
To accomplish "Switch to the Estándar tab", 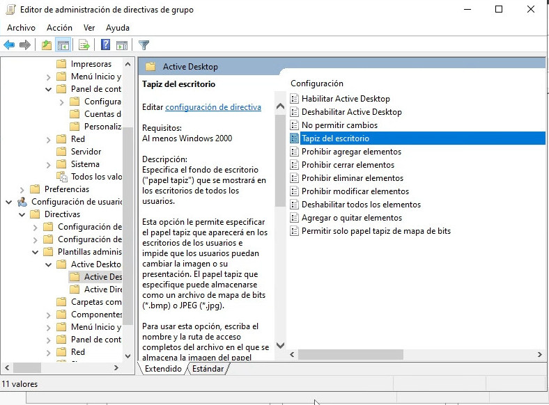I will (x=208, y=369).
